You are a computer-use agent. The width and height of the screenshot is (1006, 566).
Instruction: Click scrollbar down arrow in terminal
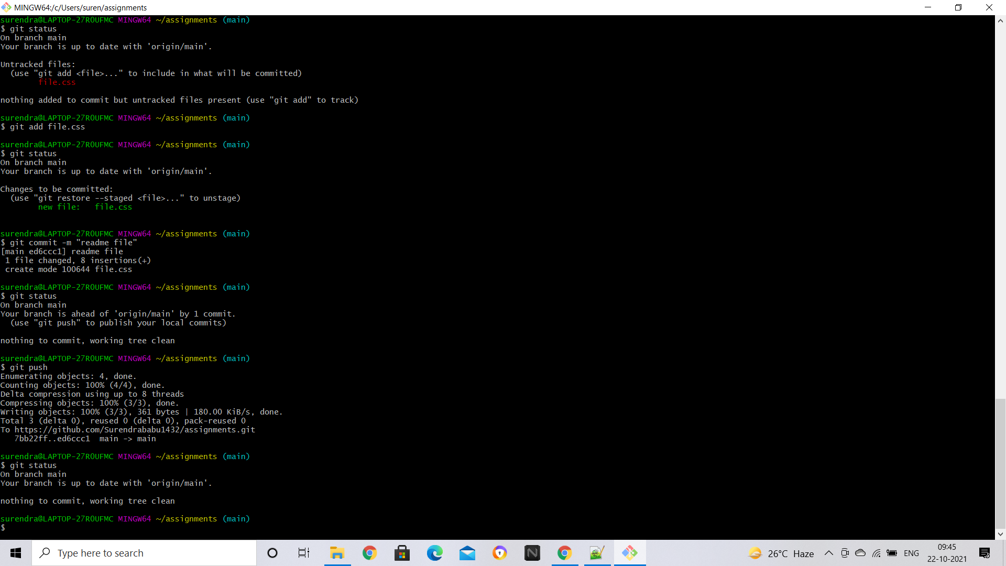click(1000, 534)
